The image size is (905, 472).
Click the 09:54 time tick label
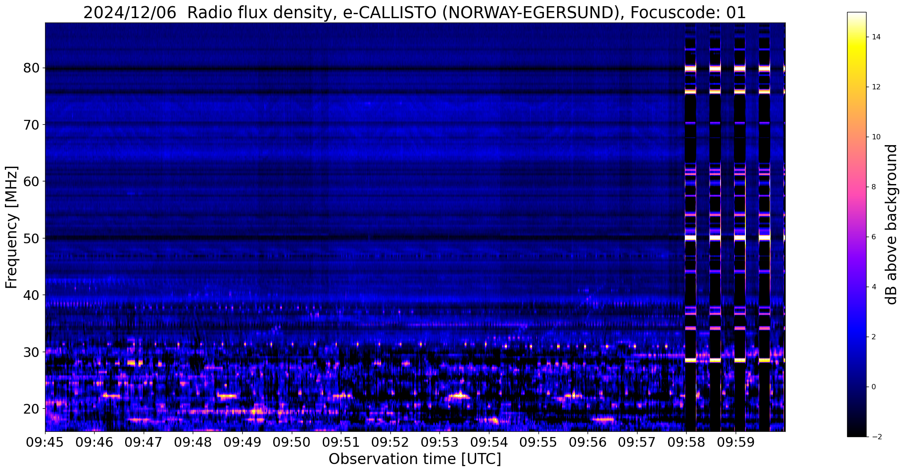(x=489, y=442)
